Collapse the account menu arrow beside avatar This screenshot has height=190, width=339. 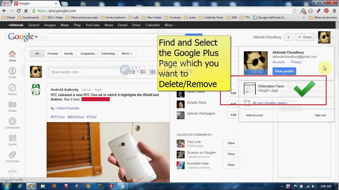[333, 37]
